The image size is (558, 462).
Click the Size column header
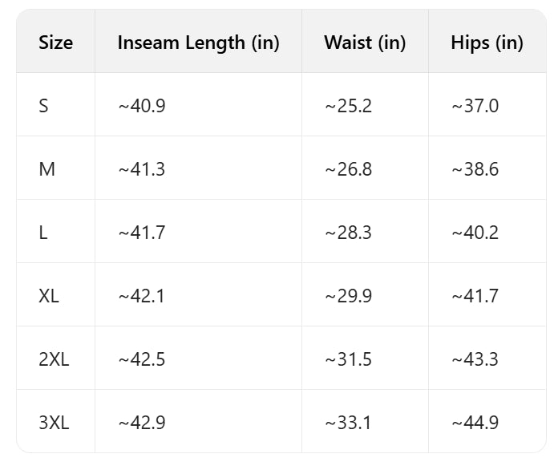[55, 43]
